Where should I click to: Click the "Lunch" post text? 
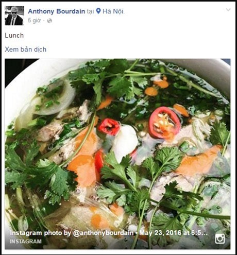click(14, 36)
